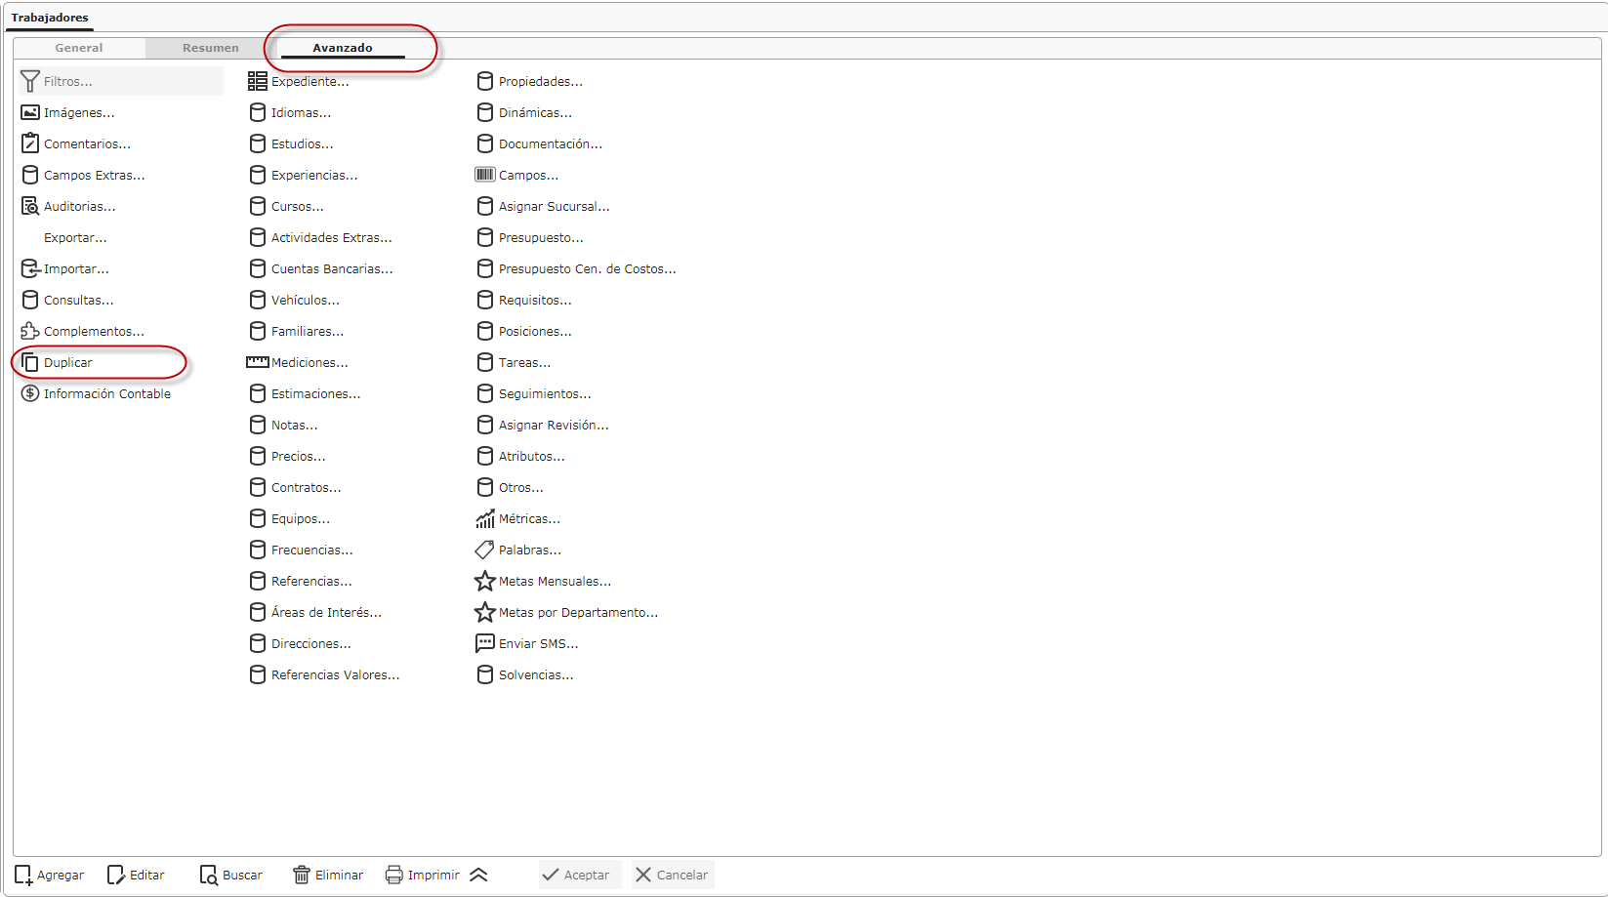
Task: Open the Referencias... entry
Action: pos(311,581)
